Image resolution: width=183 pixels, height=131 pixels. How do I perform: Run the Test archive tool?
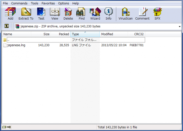(41, 14)
